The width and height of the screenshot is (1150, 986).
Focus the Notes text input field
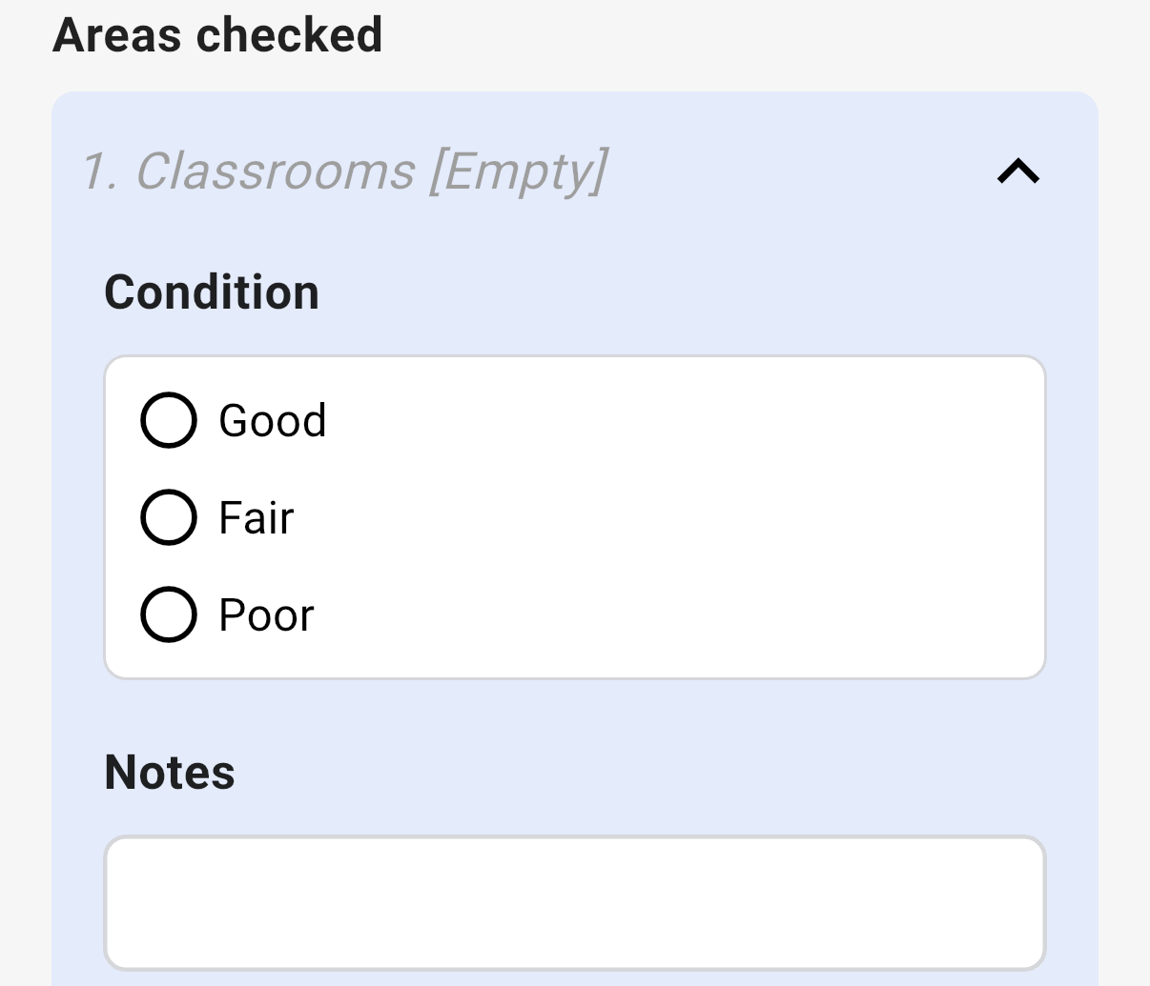tap(575, 903)
